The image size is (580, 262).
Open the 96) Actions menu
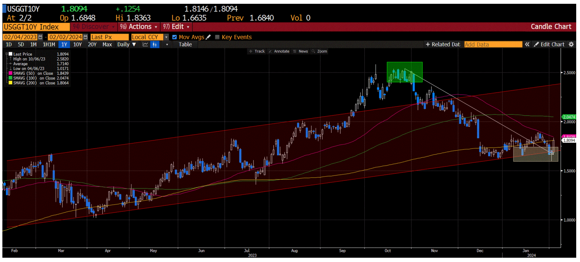click(138, 27)
